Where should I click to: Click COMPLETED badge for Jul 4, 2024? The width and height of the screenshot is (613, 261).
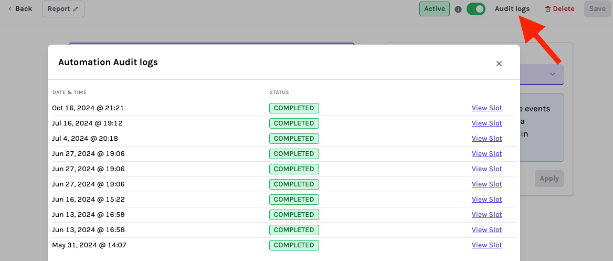tap(294, 139)
